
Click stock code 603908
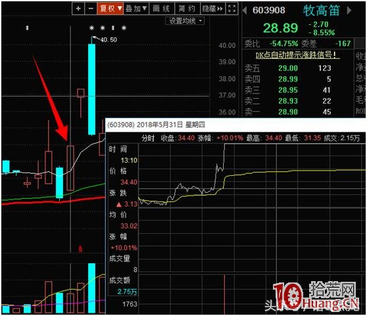click(269, 11)
